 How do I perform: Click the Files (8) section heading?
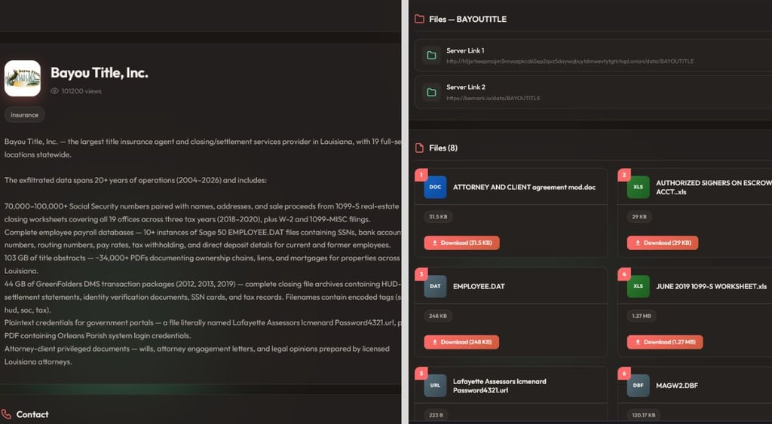(x=443, y=148)
